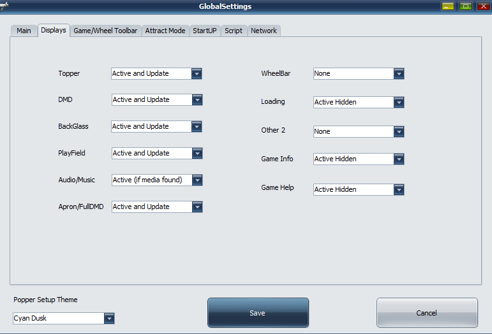Select the StartUP tab
Screen dimensions: 492x334
pyautogui.click(x=205, y=31)
